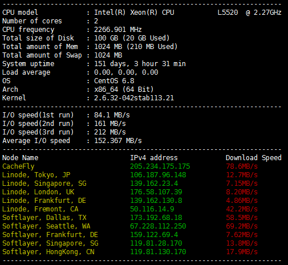Click the Linode, London, UK name
Screen dimensions: 288x265
pos(38,192)
